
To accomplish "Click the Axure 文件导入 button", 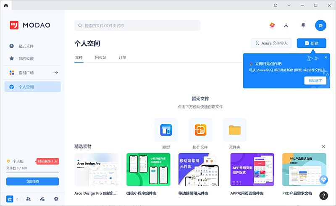I will pos(271,43).
